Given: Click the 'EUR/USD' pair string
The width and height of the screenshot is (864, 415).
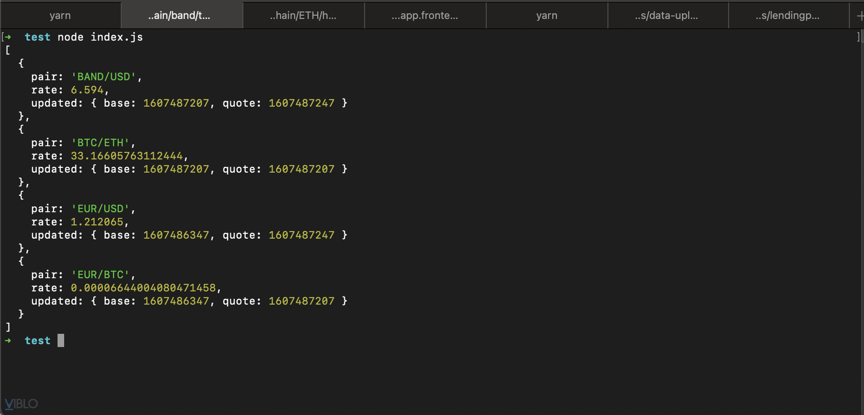Looking at the screenshot, I should (x=101, y=209).
